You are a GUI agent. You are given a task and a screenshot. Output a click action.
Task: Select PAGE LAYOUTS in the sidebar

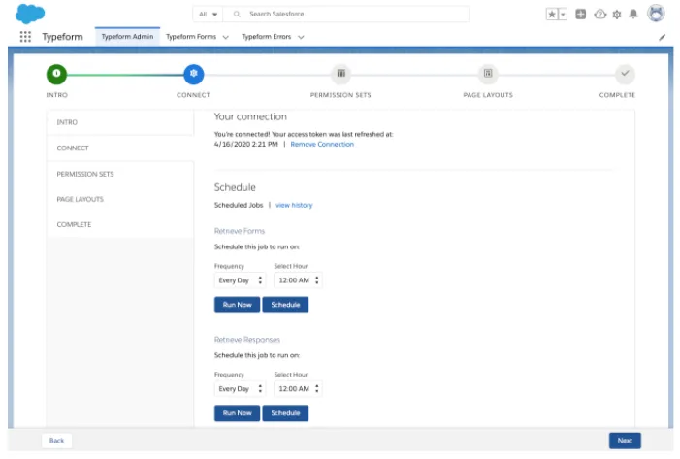[120, 199]
